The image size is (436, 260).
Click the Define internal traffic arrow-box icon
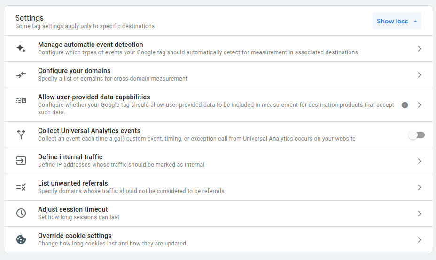click(x=21, y=161)
